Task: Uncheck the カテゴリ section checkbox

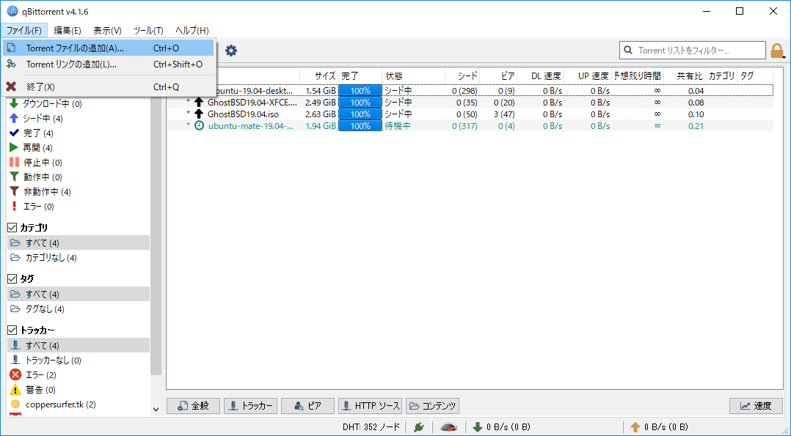Action: pos(12,228)
